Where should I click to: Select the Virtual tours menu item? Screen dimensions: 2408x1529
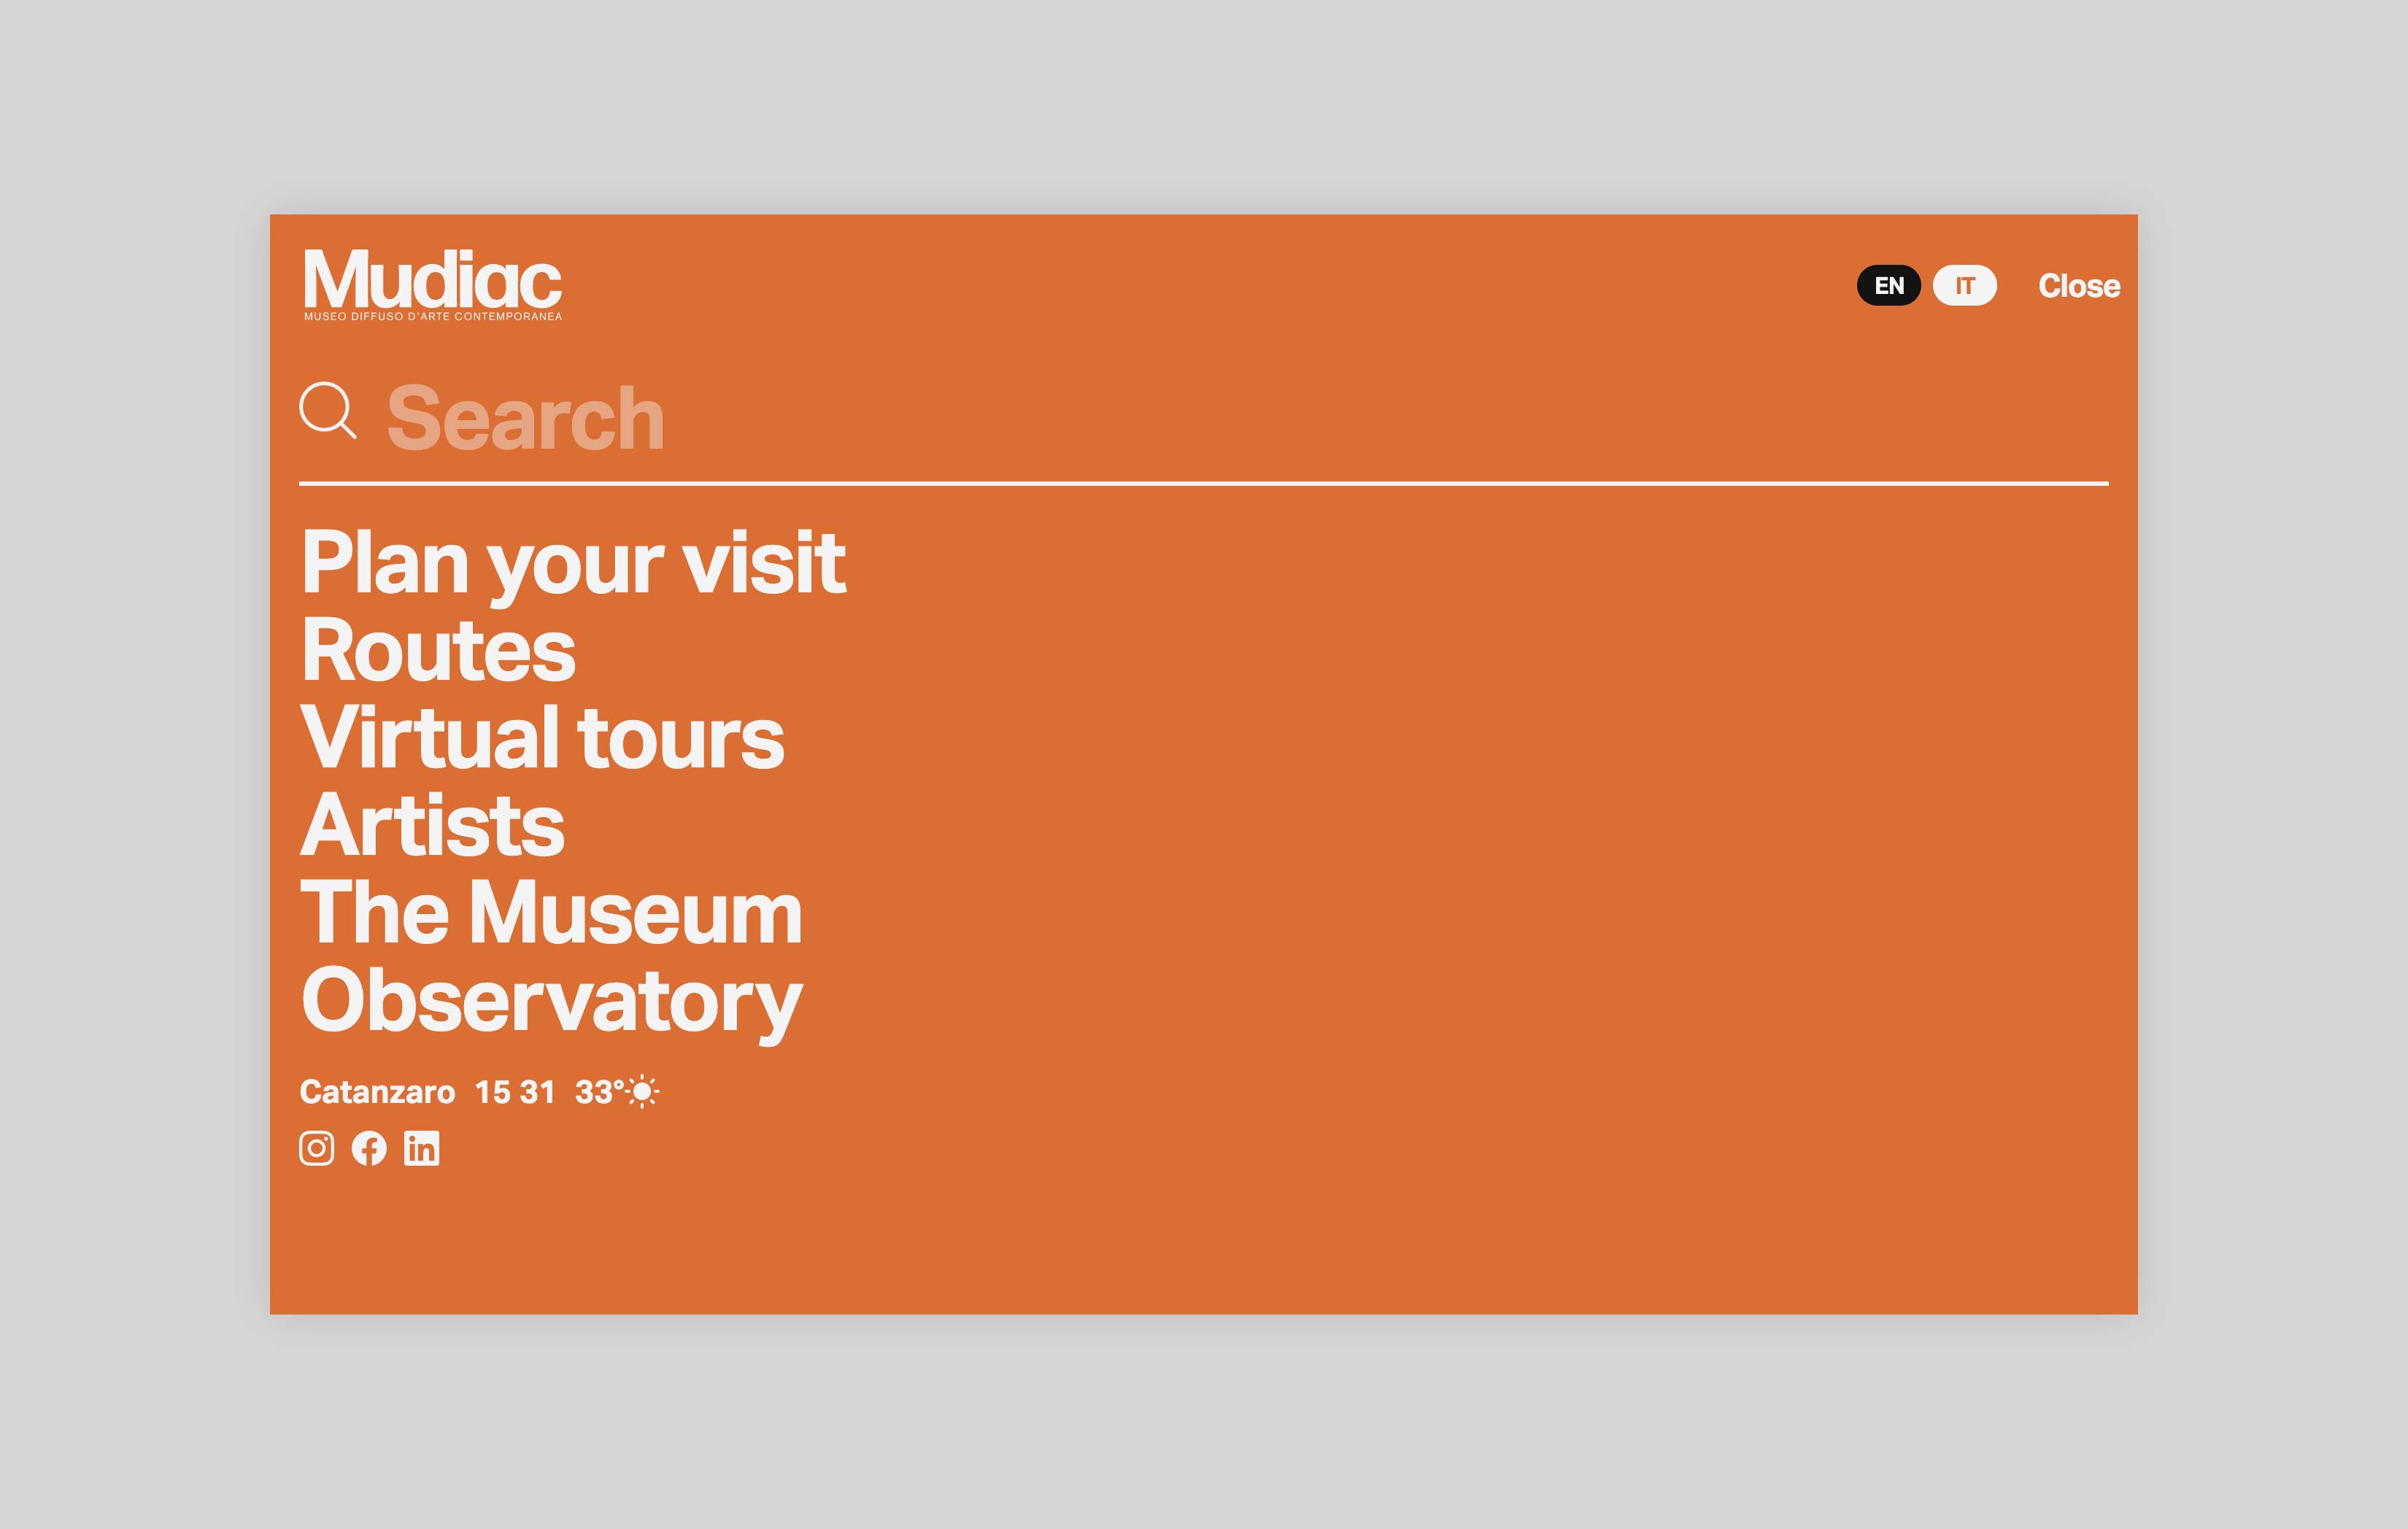pyautogui.click(x=542, y=738)
